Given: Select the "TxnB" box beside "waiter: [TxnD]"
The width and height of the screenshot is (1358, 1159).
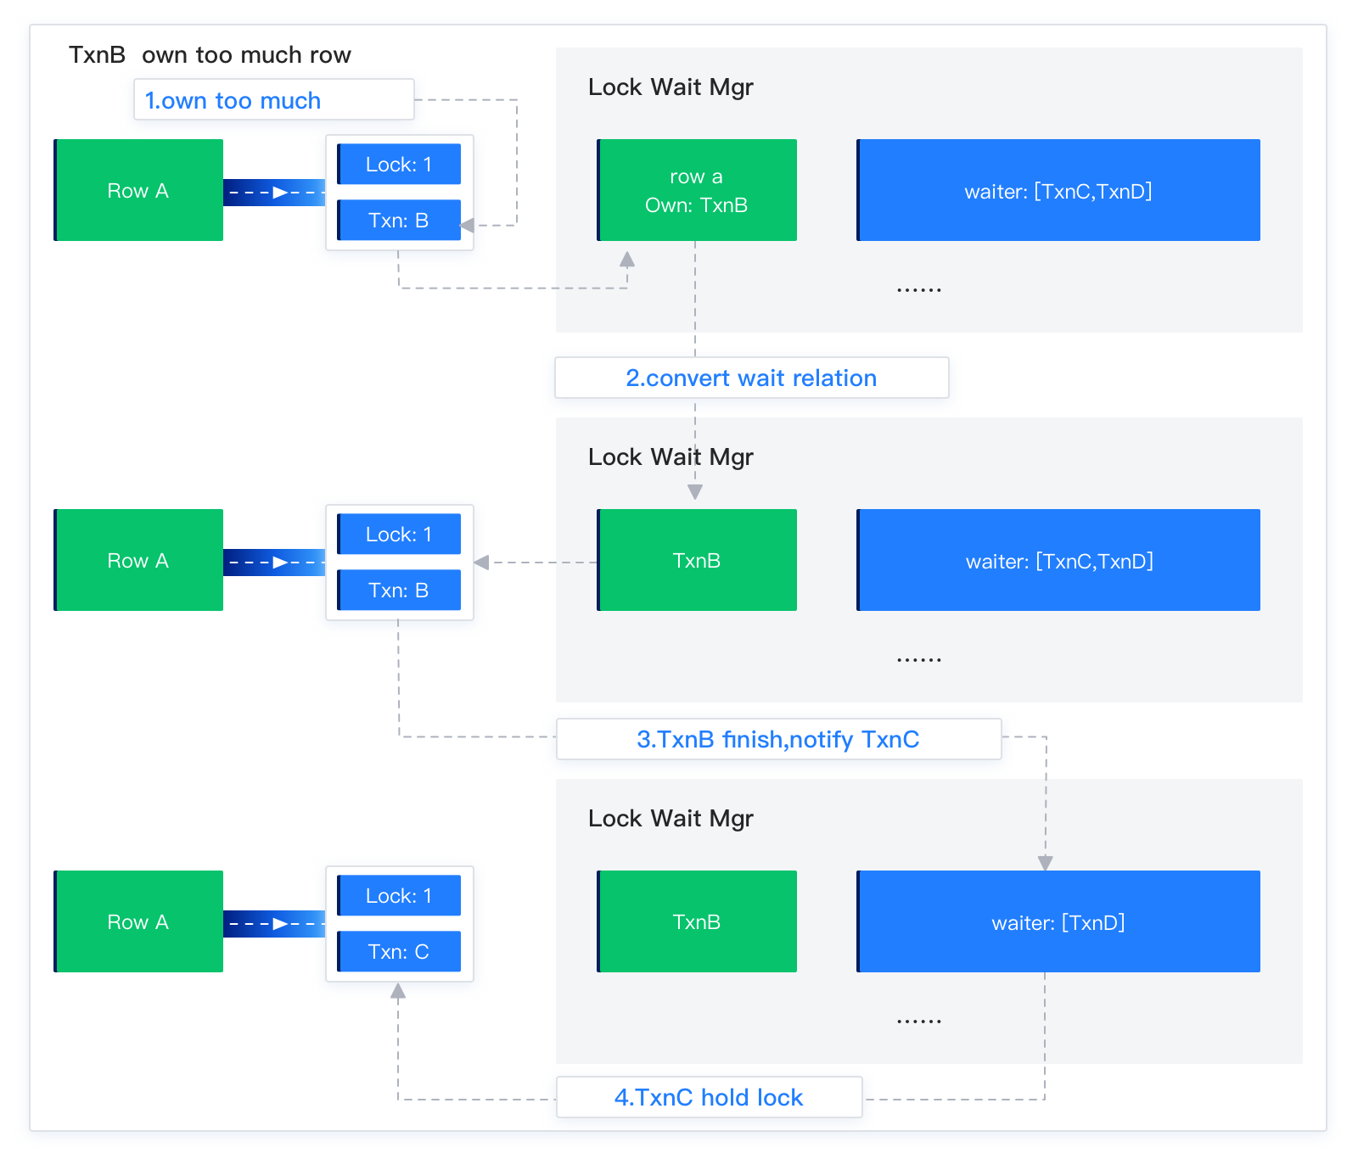Looking at the screenshot, I should (x=696, y=921).
